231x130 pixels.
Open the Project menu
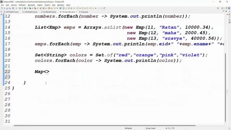click(x=47, y=5)
